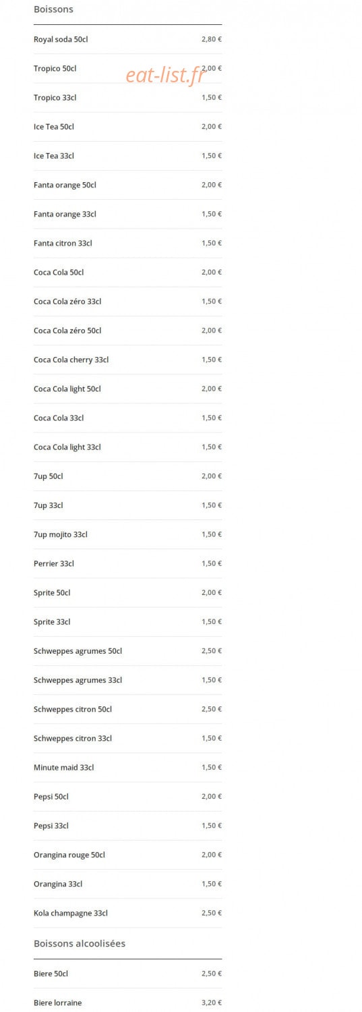Choose Coca Cola cherry 33cl
This screenshot has width=362, height=1012.
[x=127, y=360]
